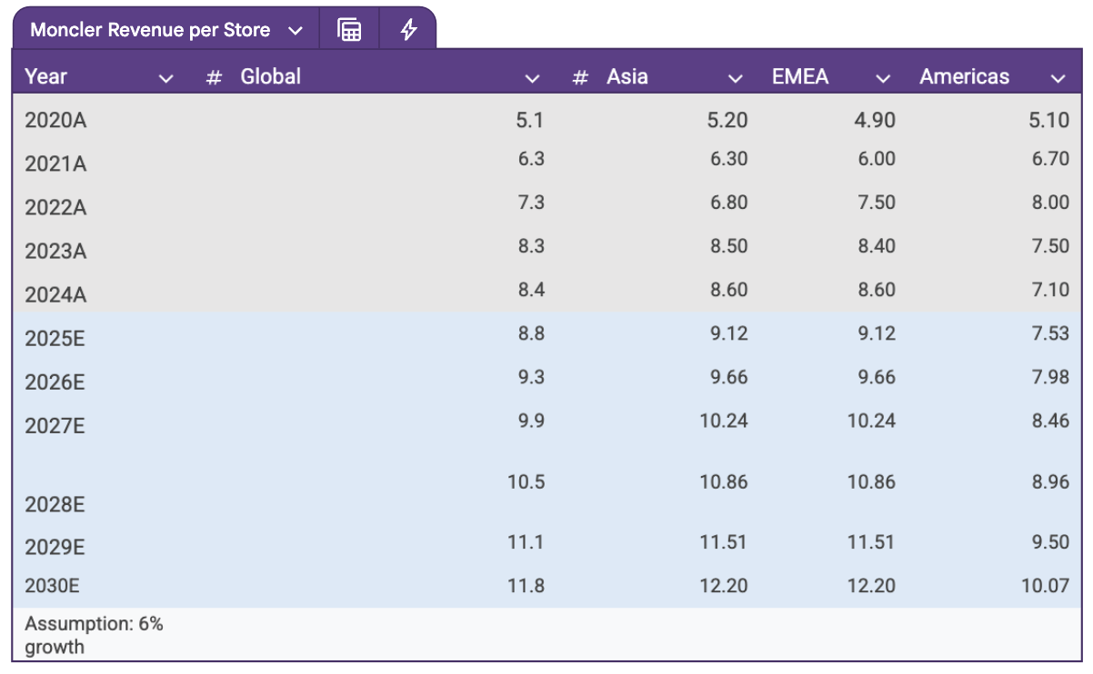Click the calculator icon in table toolbar
Image resolution: width=1093 pixels, height=674 pixels.
349,30
